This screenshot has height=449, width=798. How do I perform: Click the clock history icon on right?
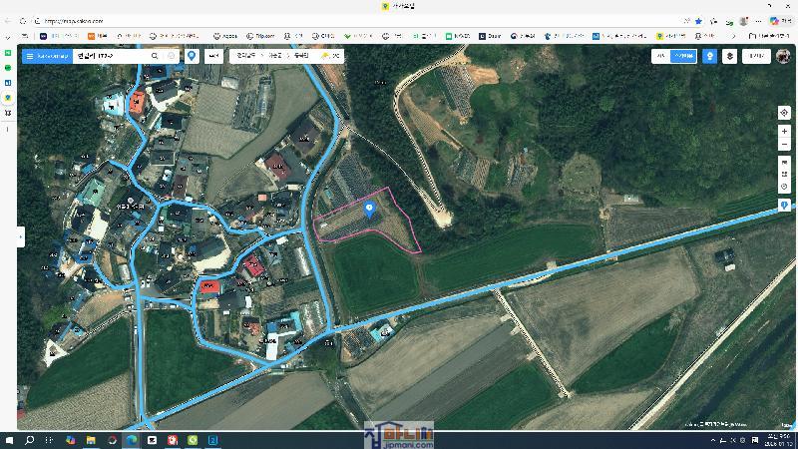[x=785, y=187]
